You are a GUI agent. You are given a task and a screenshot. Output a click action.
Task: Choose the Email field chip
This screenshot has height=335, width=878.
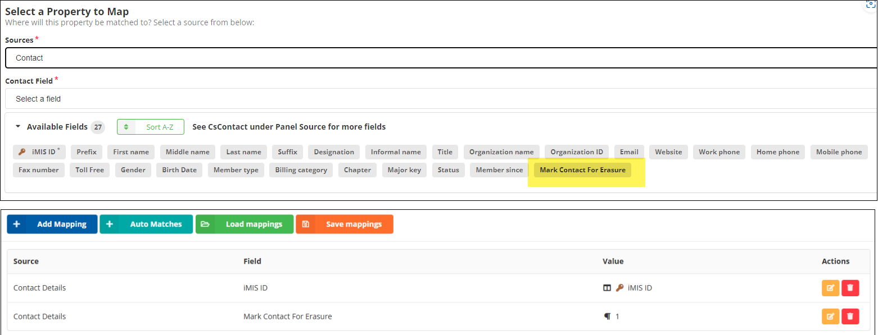pyautogui.click(x=629, y=152)
